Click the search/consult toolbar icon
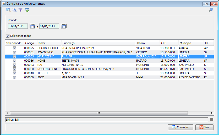The height and width of the screenshot is (135, 219). coord(8,10)
